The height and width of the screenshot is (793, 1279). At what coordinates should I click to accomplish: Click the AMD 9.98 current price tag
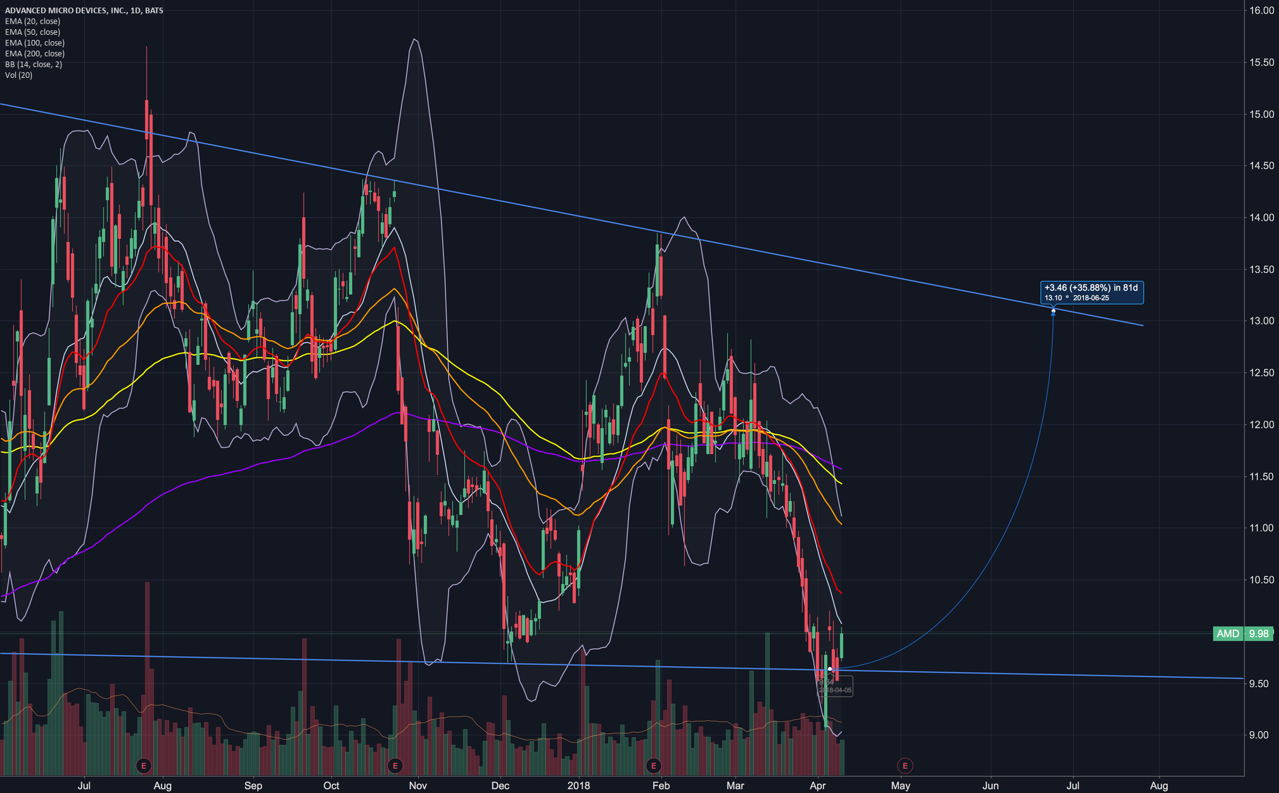[x=1242, y=633]
